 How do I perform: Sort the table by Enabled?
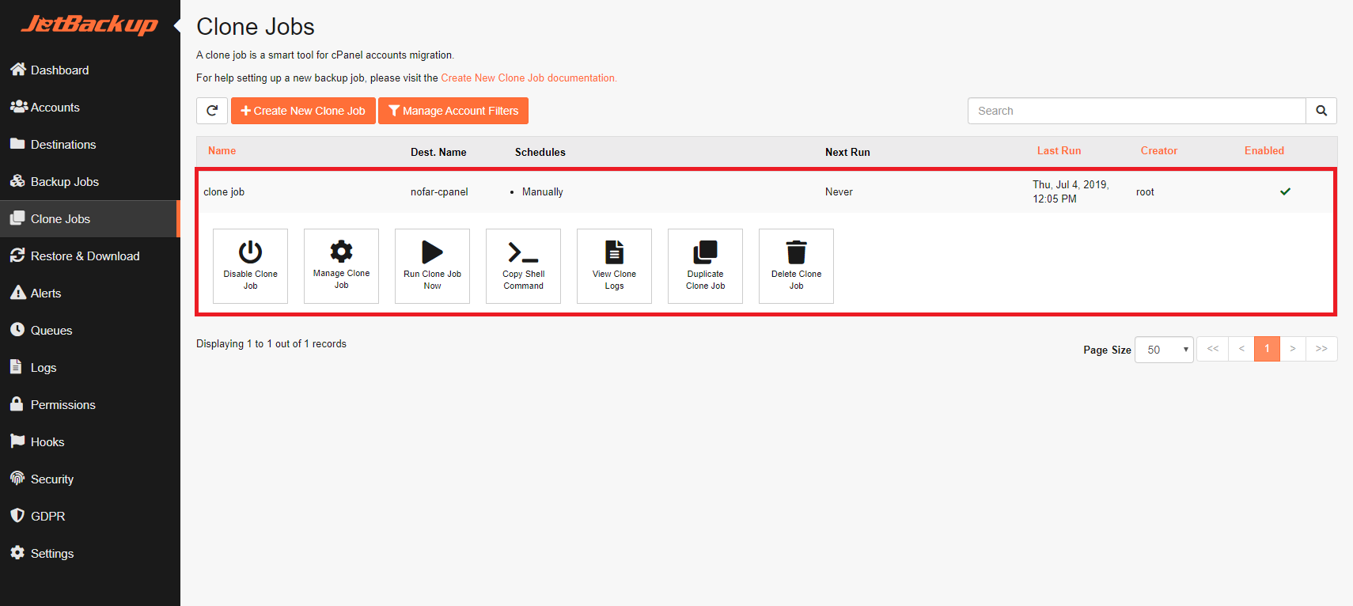coord(1264,150)
